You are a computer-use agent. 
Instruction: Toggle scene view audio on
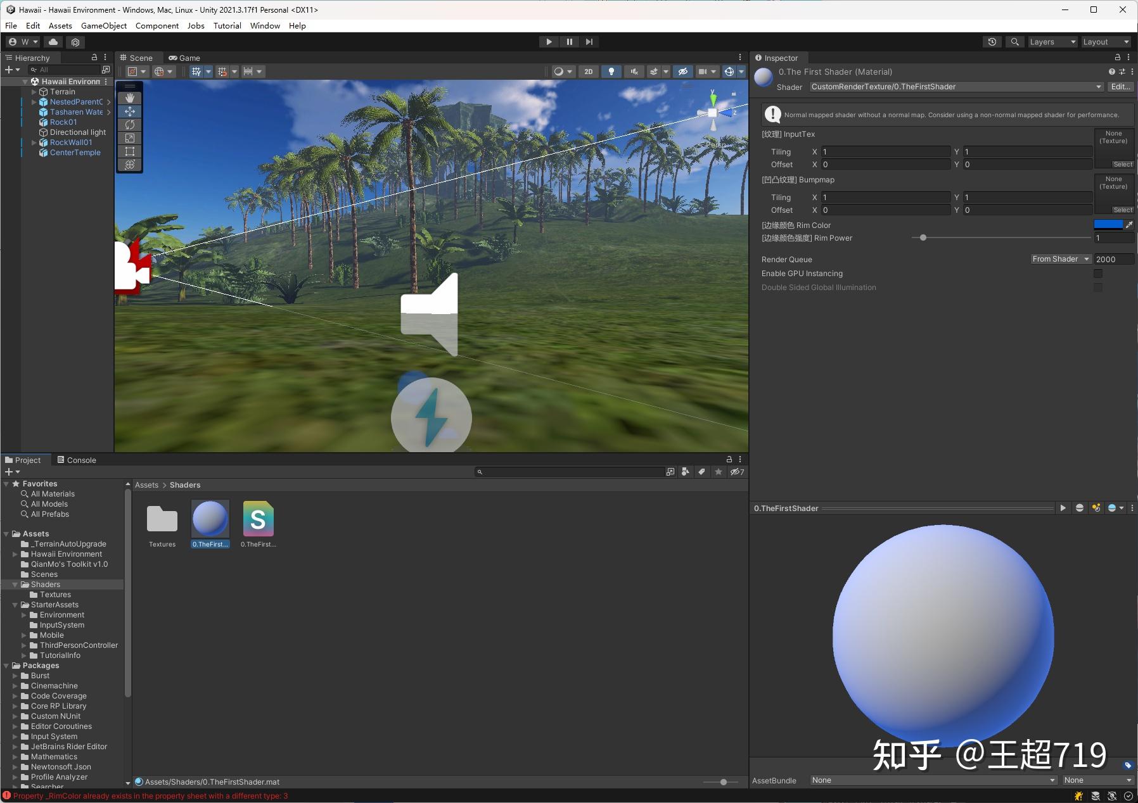point(633,71)
